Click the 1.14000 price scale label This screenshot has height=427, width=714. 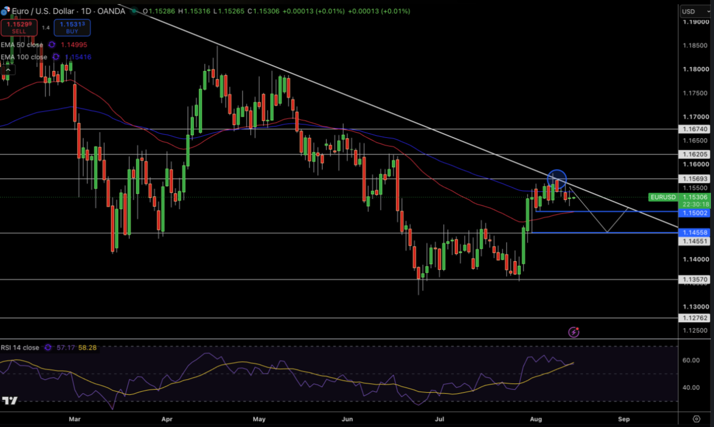[696, 259]
